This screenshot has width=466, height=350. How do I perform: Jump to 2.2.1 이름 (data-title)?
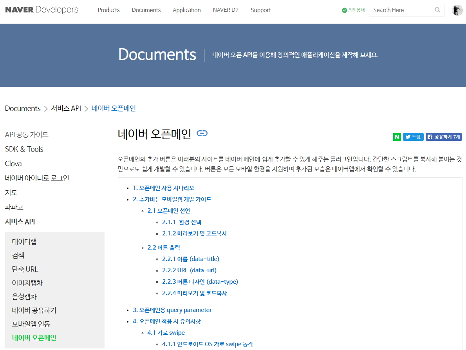(191, 259)
